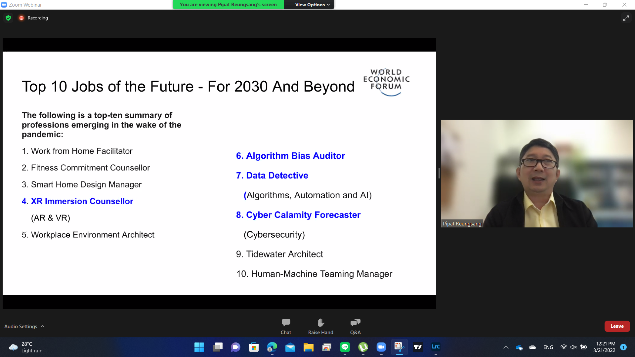Open Zoom app in the taskbar
Viewport: 635px width, 357px height.
click(x=381, y=347)
